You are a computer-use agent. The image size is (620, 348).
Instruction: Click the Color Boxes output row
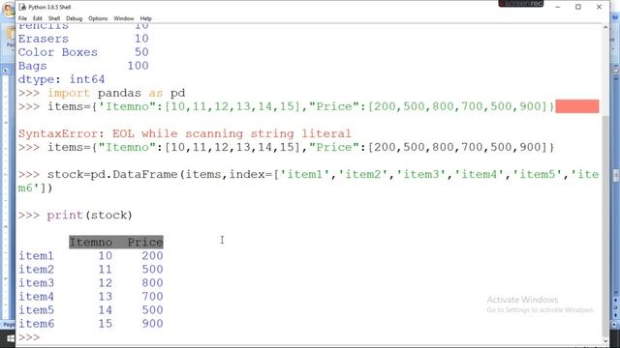point(83,52)
